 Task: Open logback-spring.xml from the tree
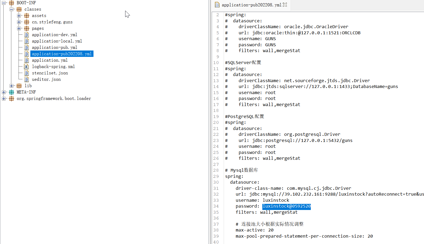53,67
